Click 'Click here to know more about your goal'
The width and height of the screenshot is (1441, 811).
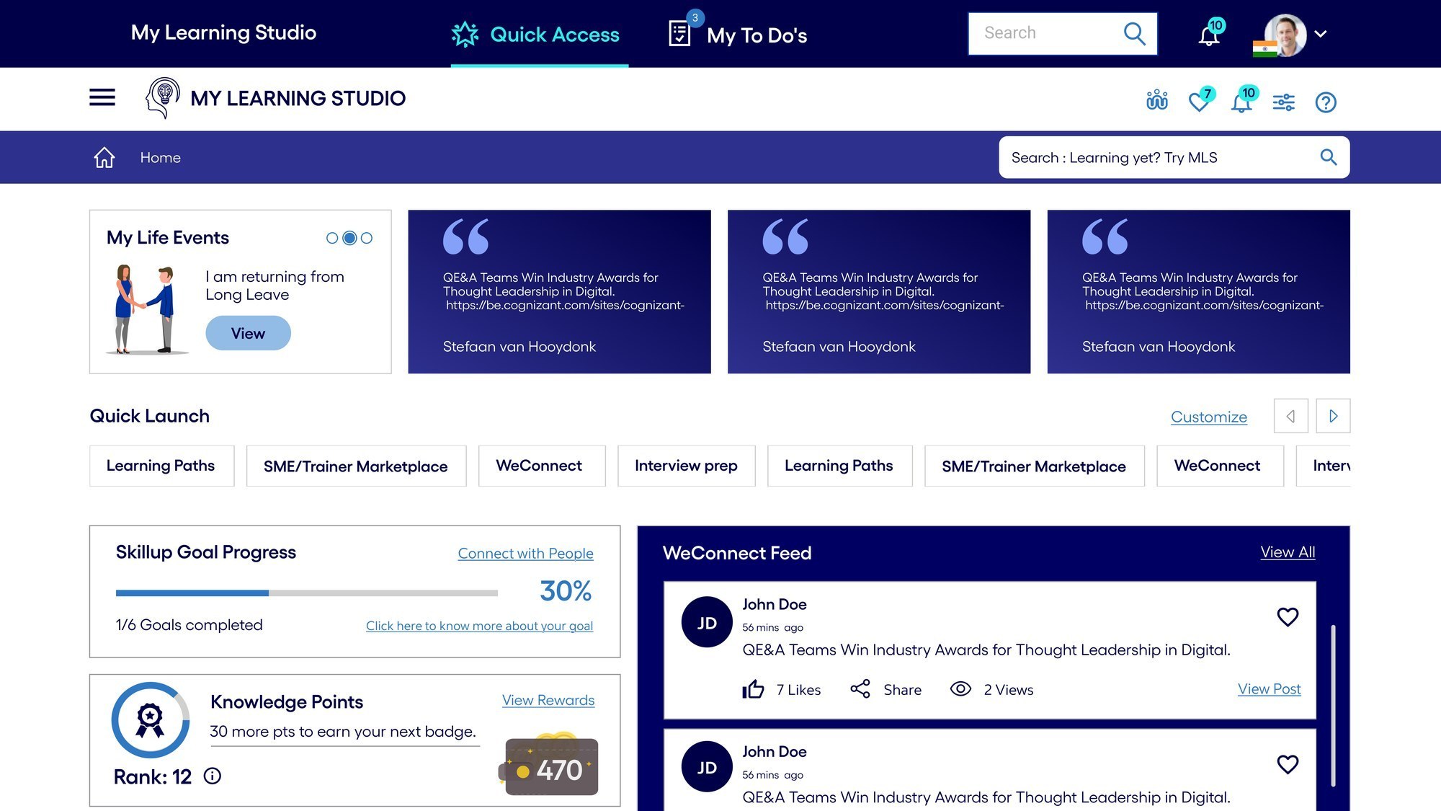pos(479,626)
